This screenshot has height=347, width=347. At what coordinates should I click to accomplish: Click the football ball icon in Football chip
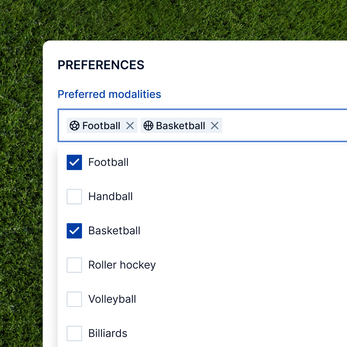coord(75,126)
